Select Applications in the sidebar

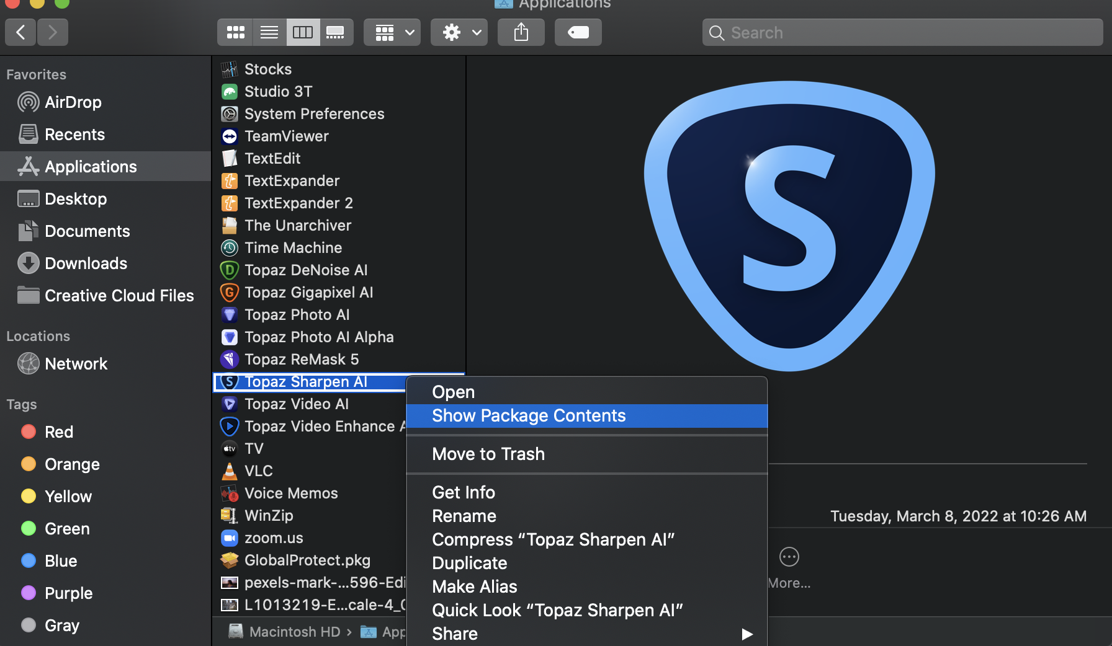pos(105,167)
